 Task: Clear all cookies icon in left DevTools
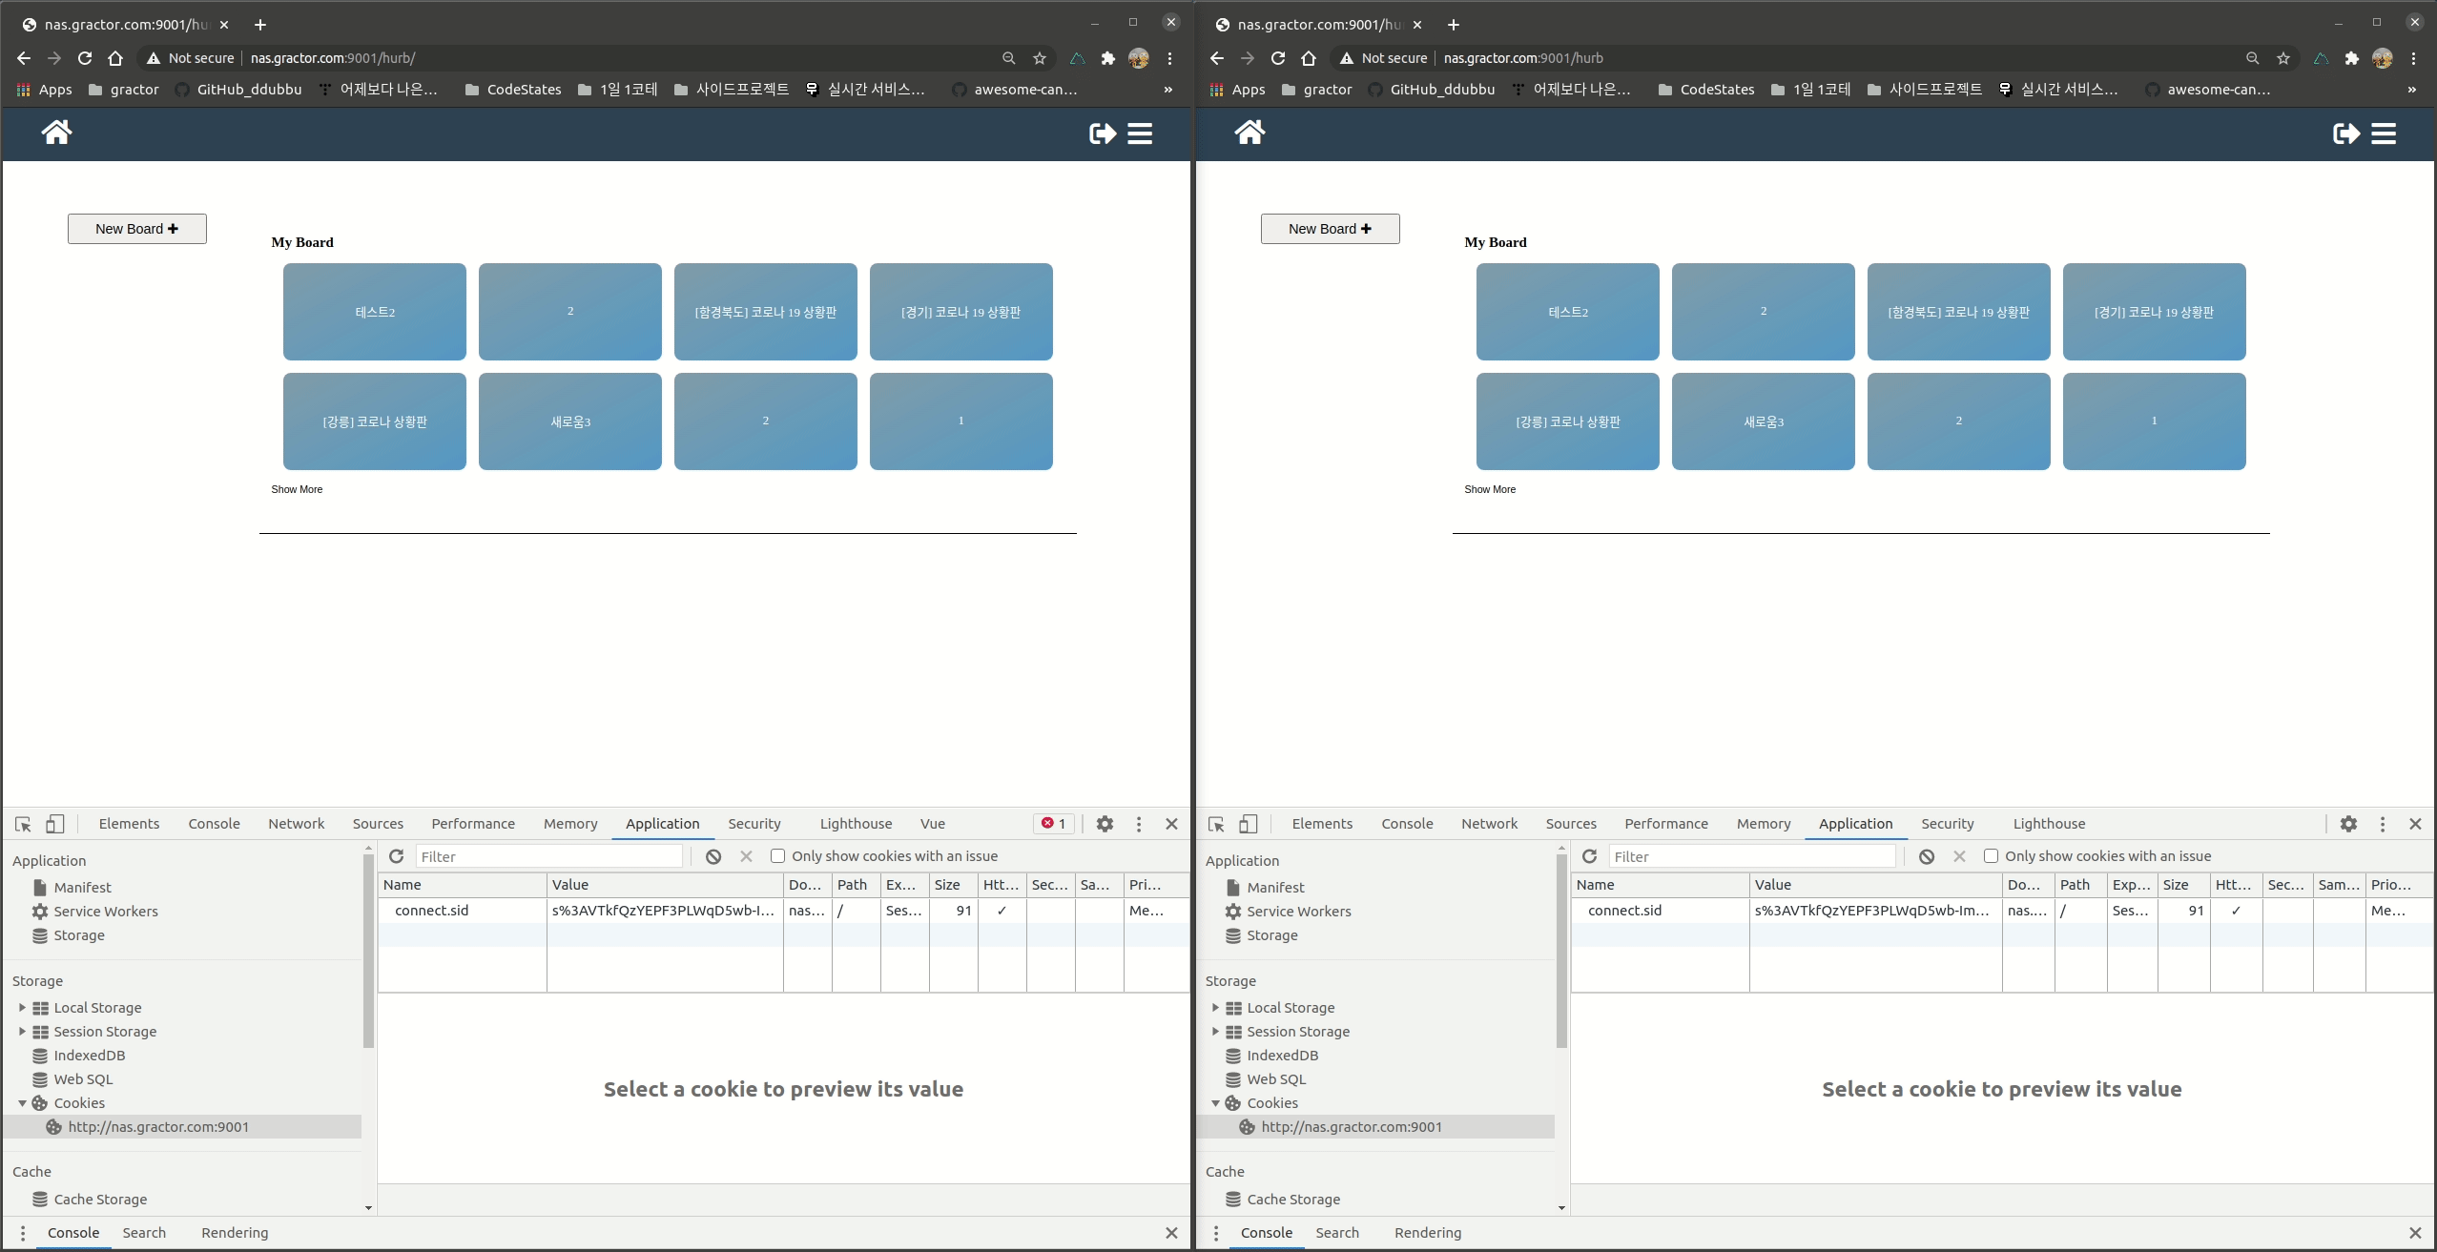[x=713, y=856]
